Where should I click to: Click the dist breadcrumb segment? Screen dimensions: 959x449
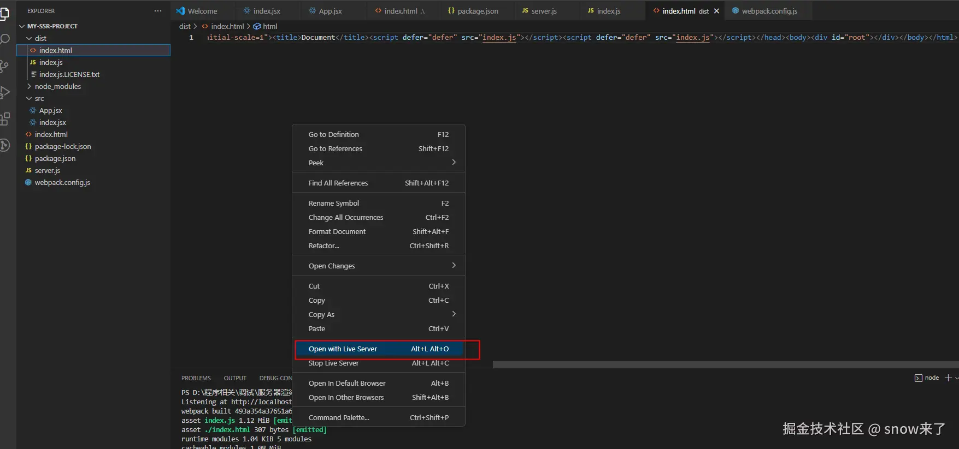[x=185, y=26]
